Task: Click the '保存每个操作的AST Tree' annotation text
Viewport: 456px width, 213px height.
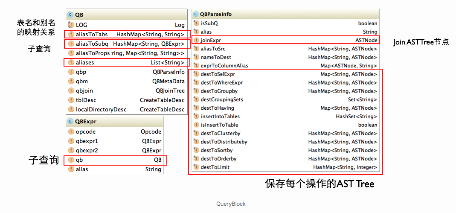Action: coord(319,184)
